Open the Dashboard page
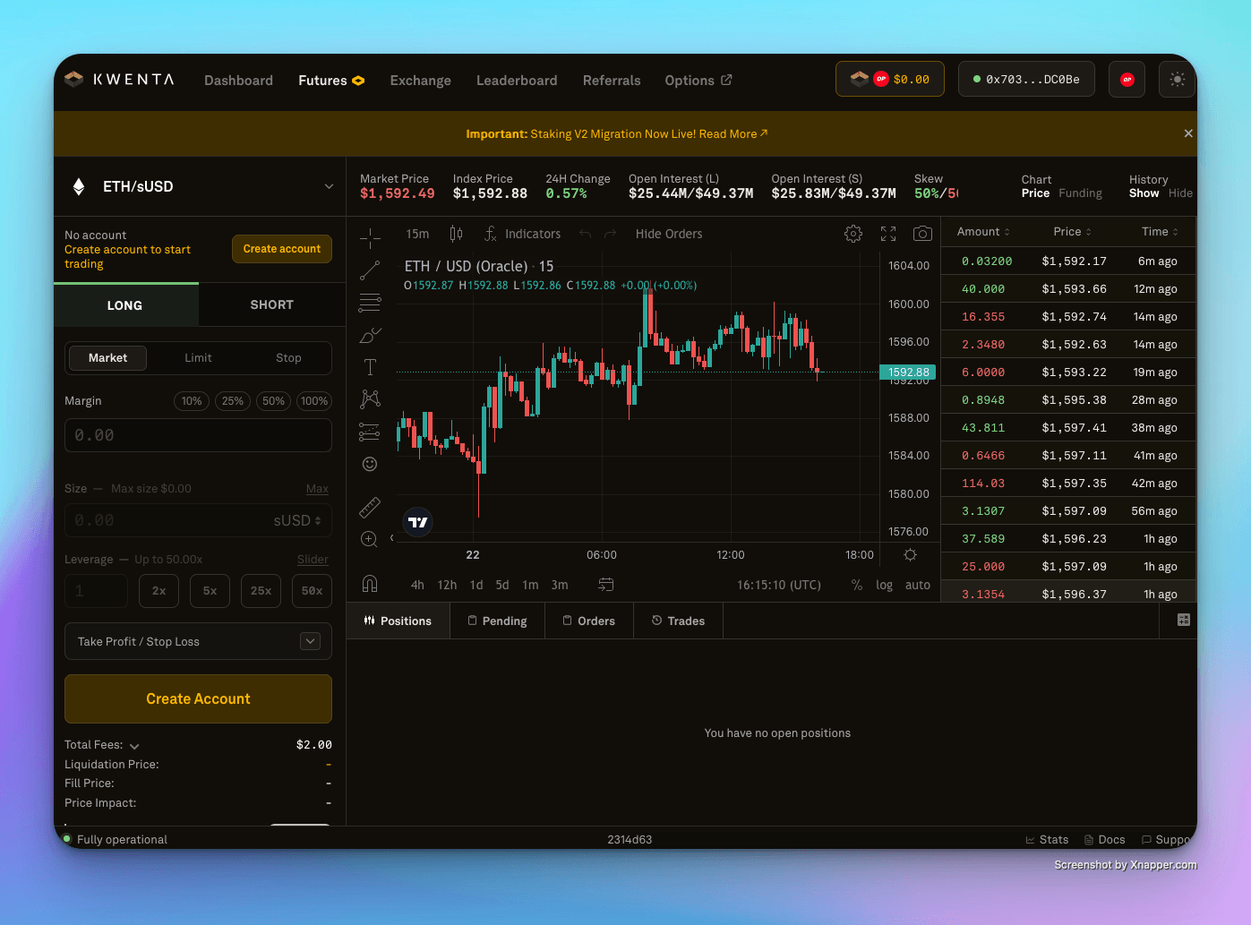 238,81
